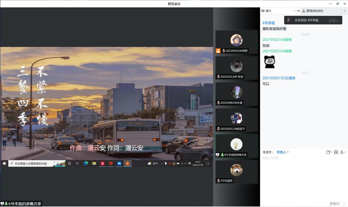Open the chat tab's three-dot more options
Screen dimensions: 348x207
click(295, 11)
